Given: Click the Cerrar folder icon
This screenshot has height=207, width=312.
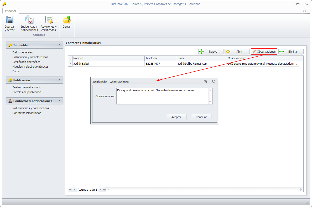Looking at the screenshot, I should point(67,20).
